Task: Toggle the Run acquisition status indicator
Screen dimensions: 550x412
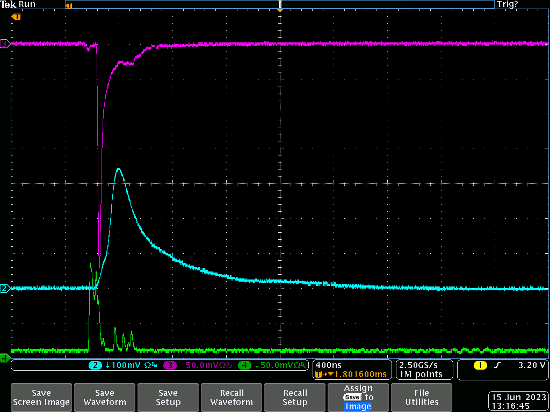Action: [27, 4]
